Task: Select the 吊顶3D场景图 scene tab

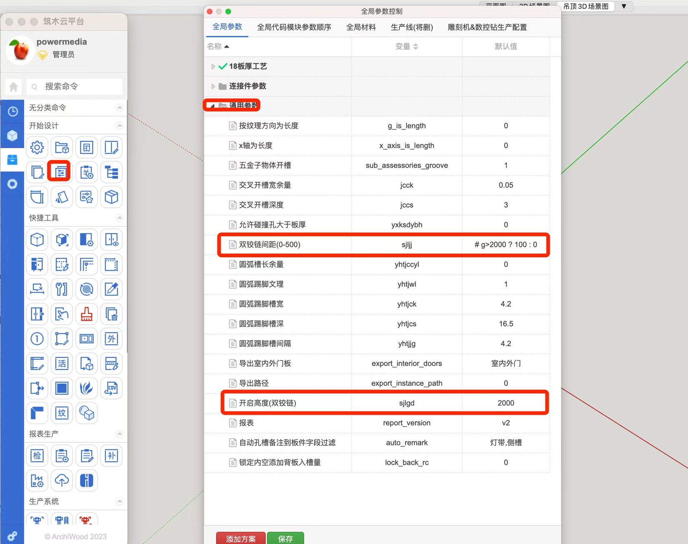Action: click(586, 6)
